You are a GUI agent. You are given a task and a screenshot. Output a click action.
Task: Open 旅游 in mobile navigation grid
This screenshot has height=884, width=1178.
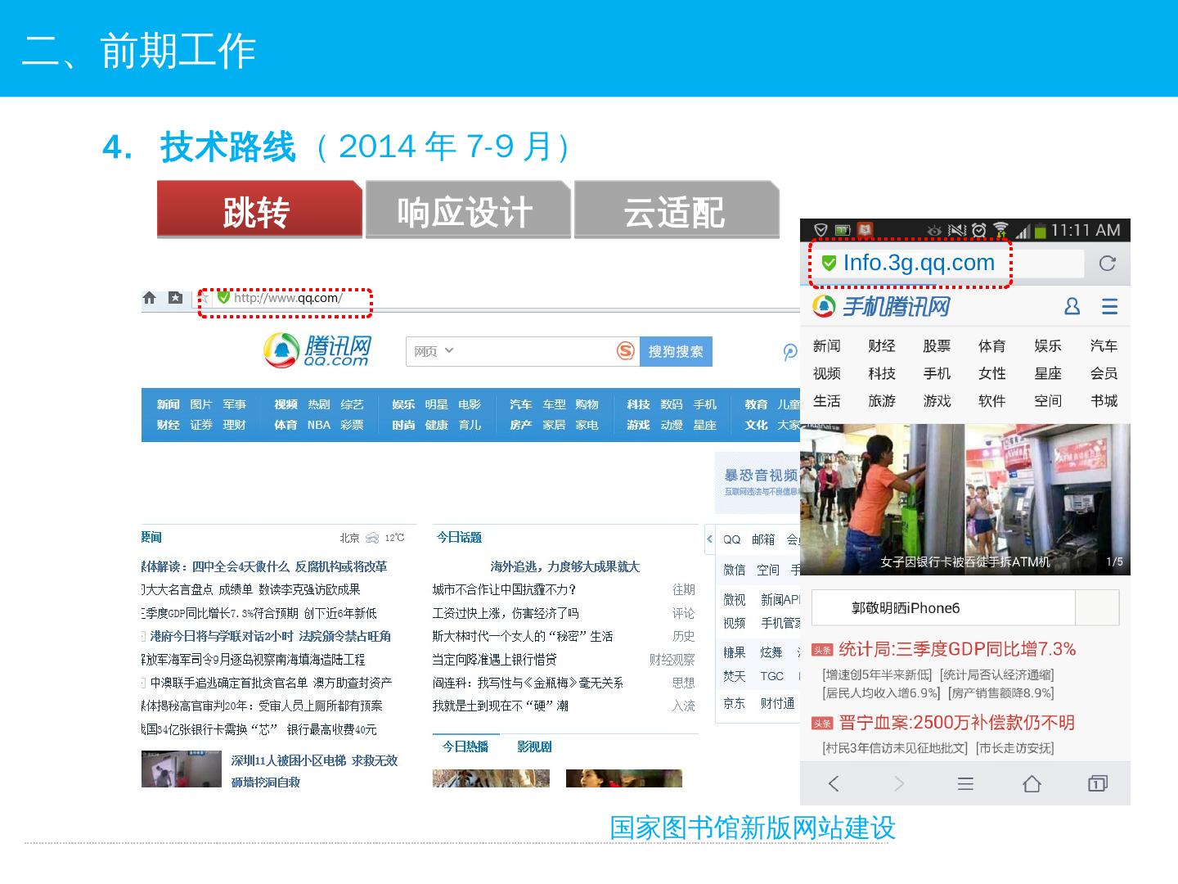coord(882,401)
